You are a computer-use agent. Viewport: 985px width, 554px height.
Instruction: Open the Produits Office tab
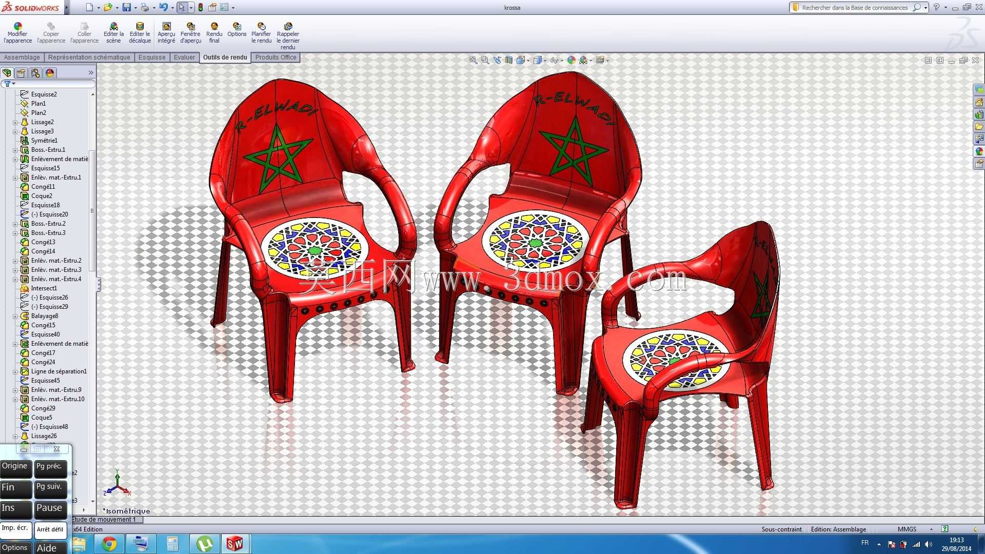pos(276,57)
